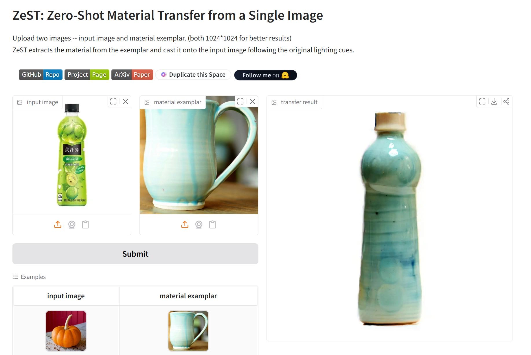This screenshot has width=531, height=355.
Task: Duplicate this Space
Action: [x=193, y=75]
